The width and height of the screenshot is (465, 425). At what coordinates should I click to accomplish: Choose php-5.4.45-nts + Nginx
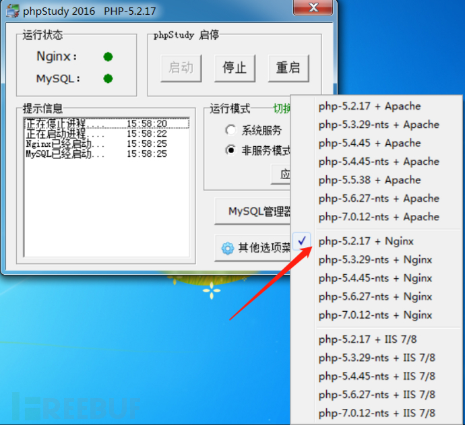(376, 278)
